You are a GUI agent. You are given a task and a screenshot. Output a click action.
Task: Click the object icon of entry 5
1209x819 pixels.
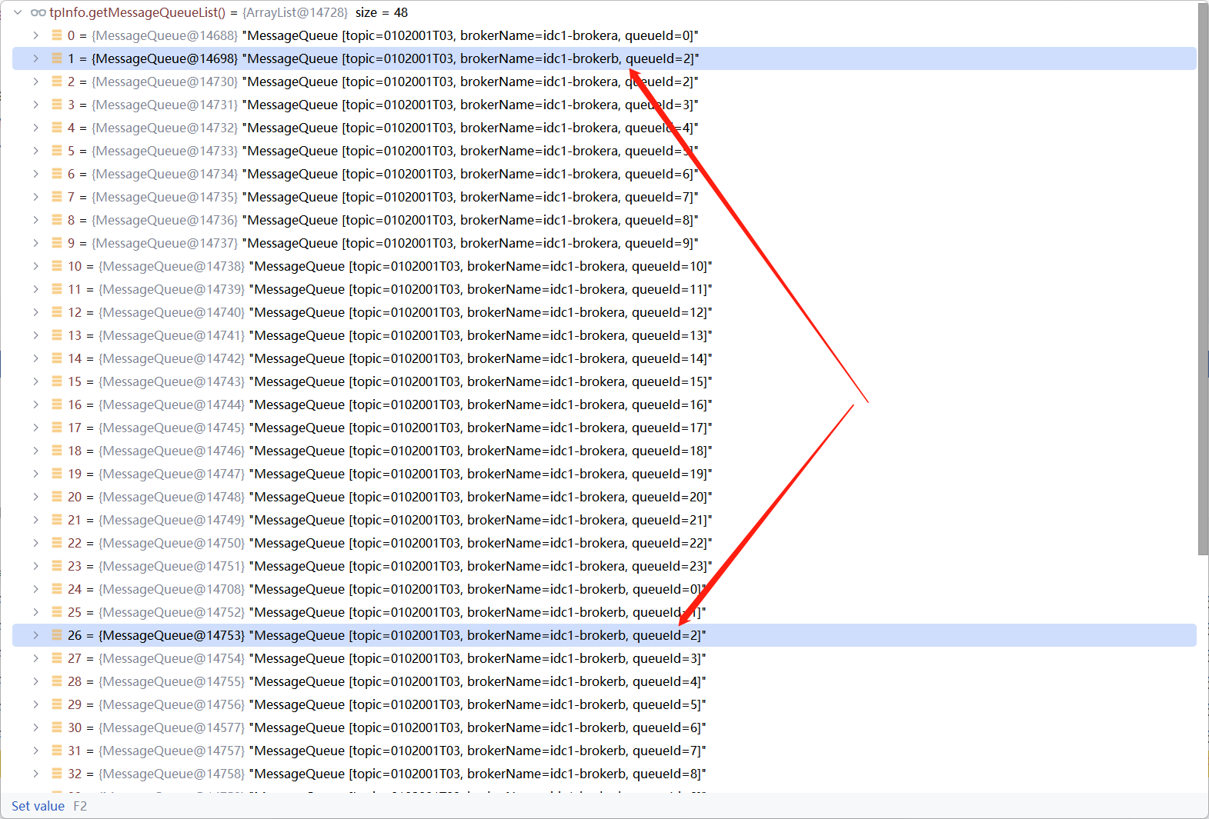pyautogui.click(x=57, y=150)
